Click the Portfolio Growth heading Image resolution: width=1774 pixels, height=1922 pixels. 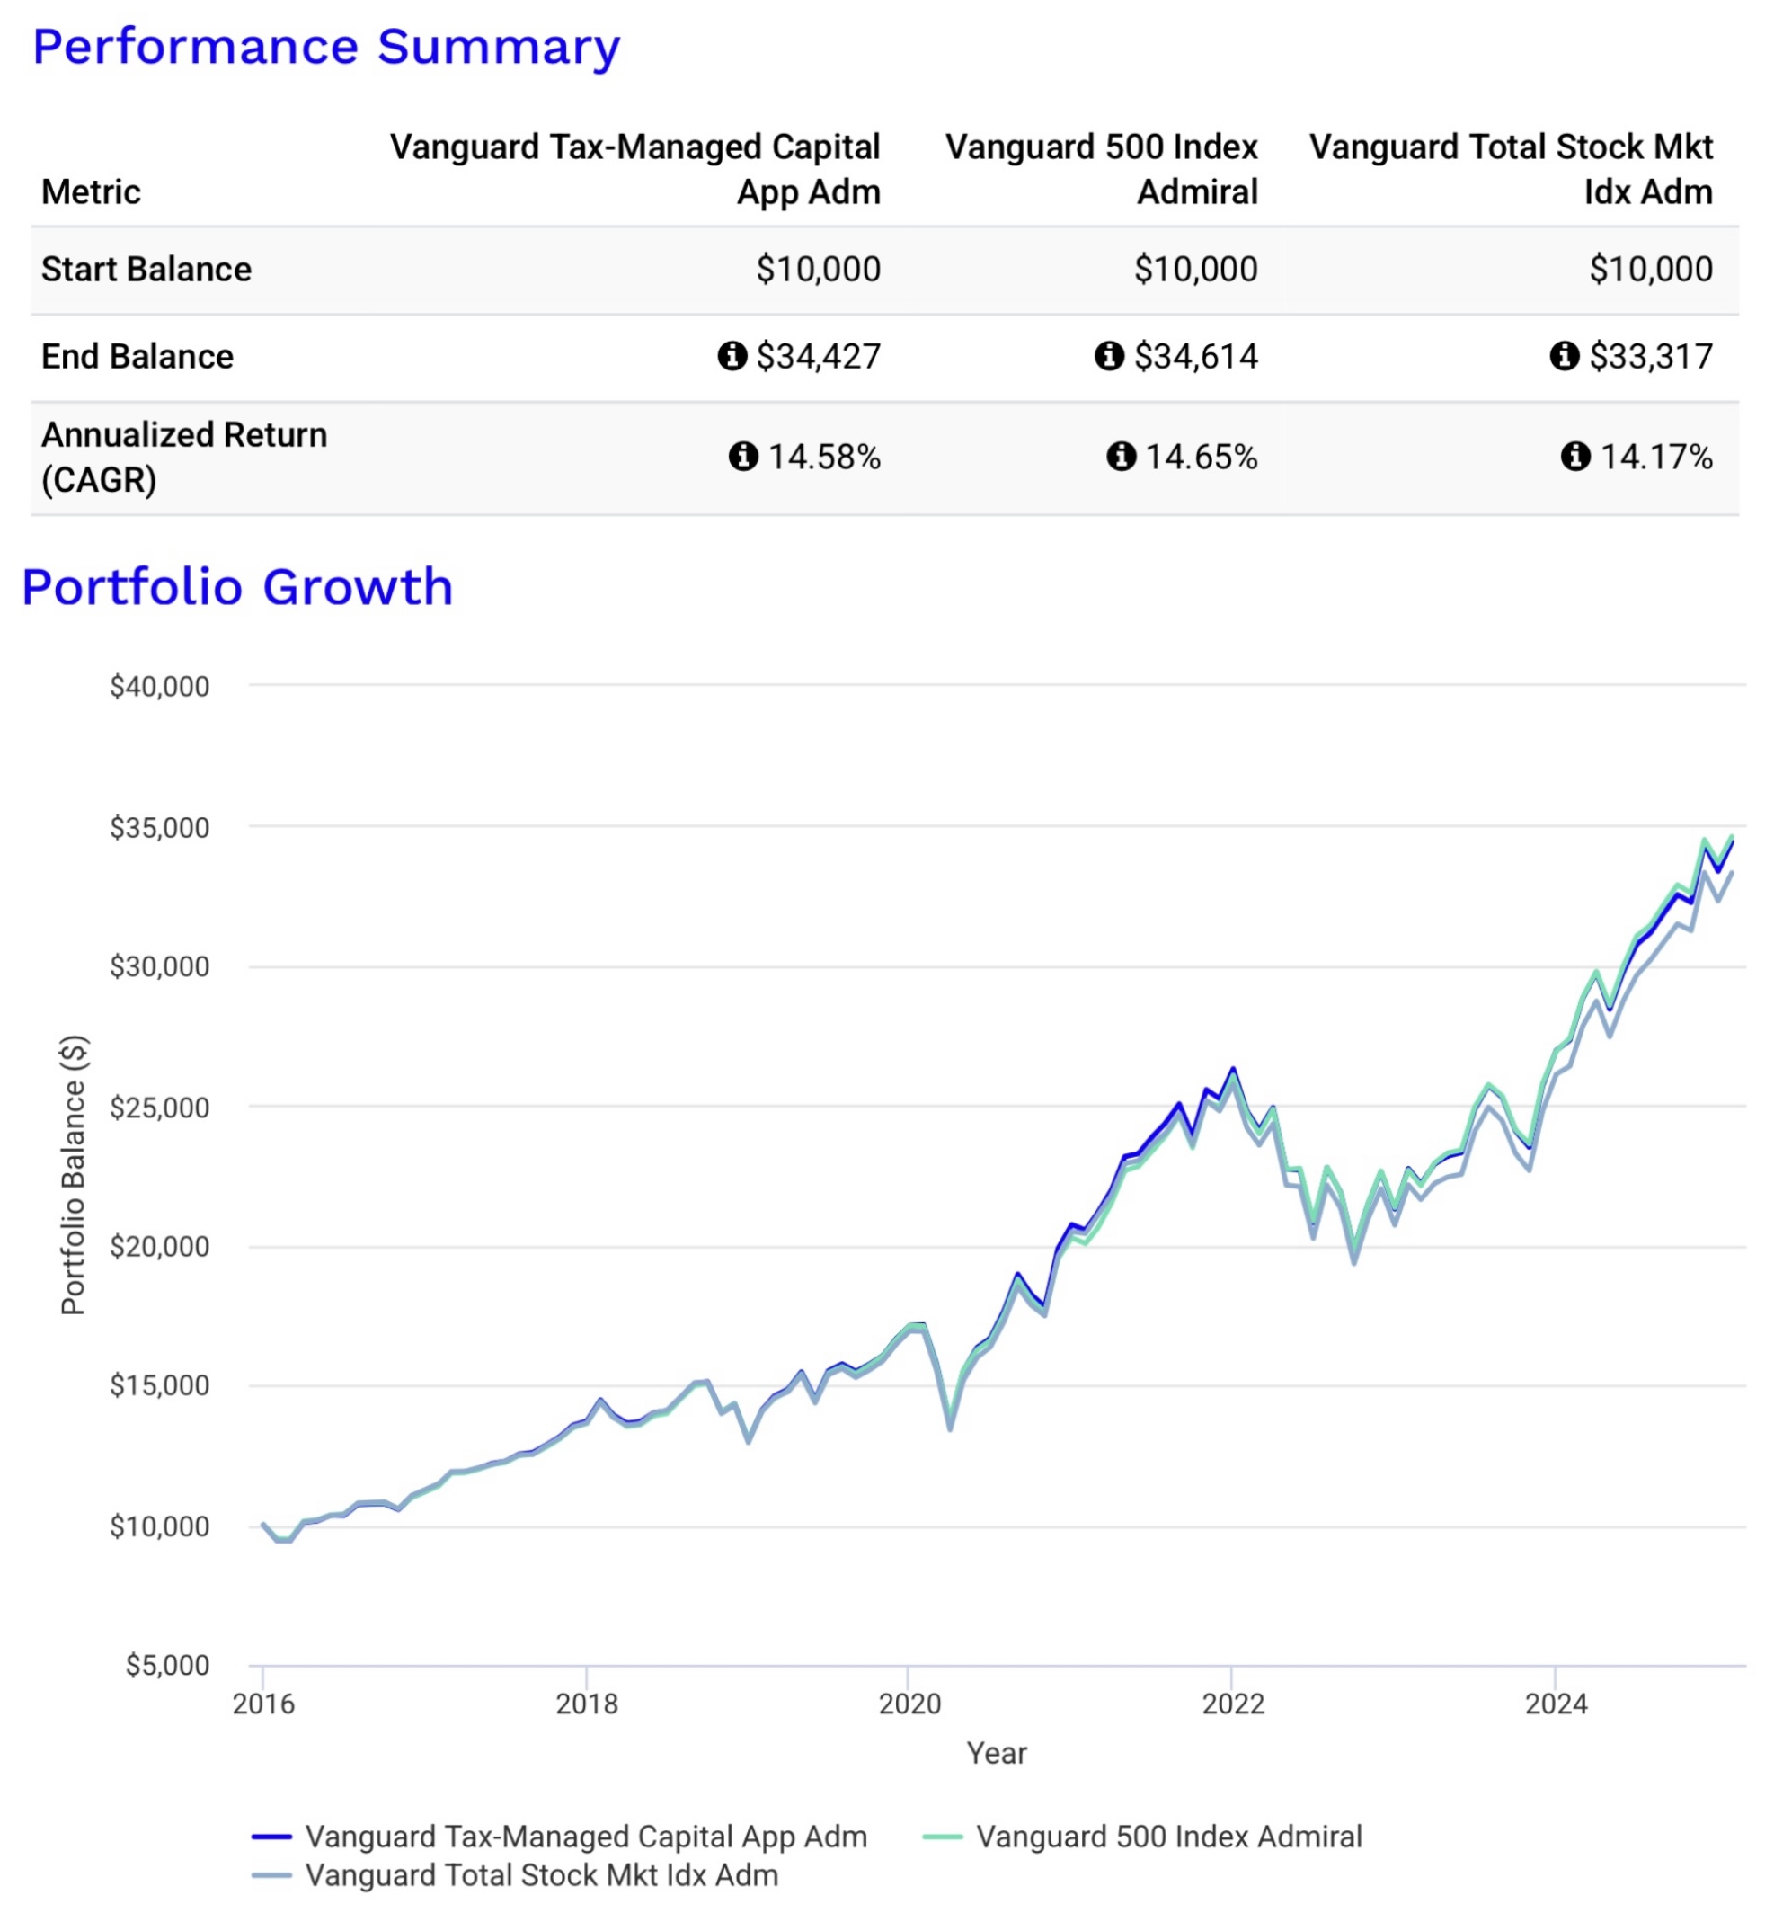tap(237, 587)
